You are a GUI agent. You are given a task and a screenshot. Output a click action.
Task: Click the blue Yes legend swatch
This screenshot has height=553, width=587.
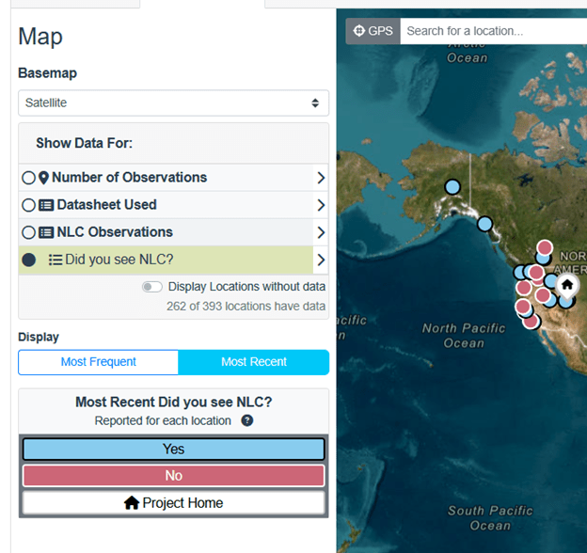(173, 449)
